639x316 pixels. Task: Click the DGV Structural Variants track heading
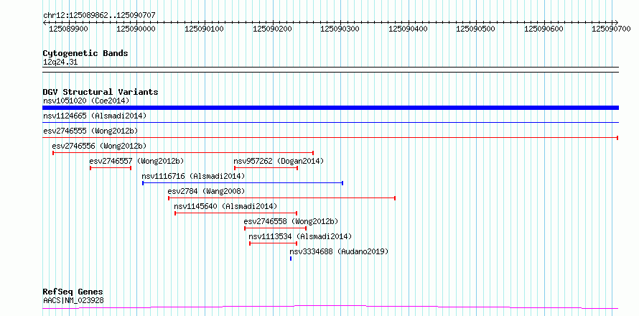point(101,92)
